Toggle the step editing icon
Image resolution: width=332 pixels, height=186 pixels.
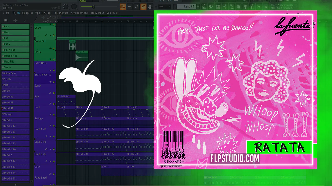click(x=136, y=6)
